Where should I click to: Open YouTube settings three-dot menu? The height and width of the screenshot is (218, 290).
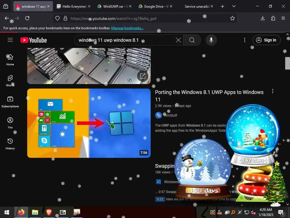[244, 40]
